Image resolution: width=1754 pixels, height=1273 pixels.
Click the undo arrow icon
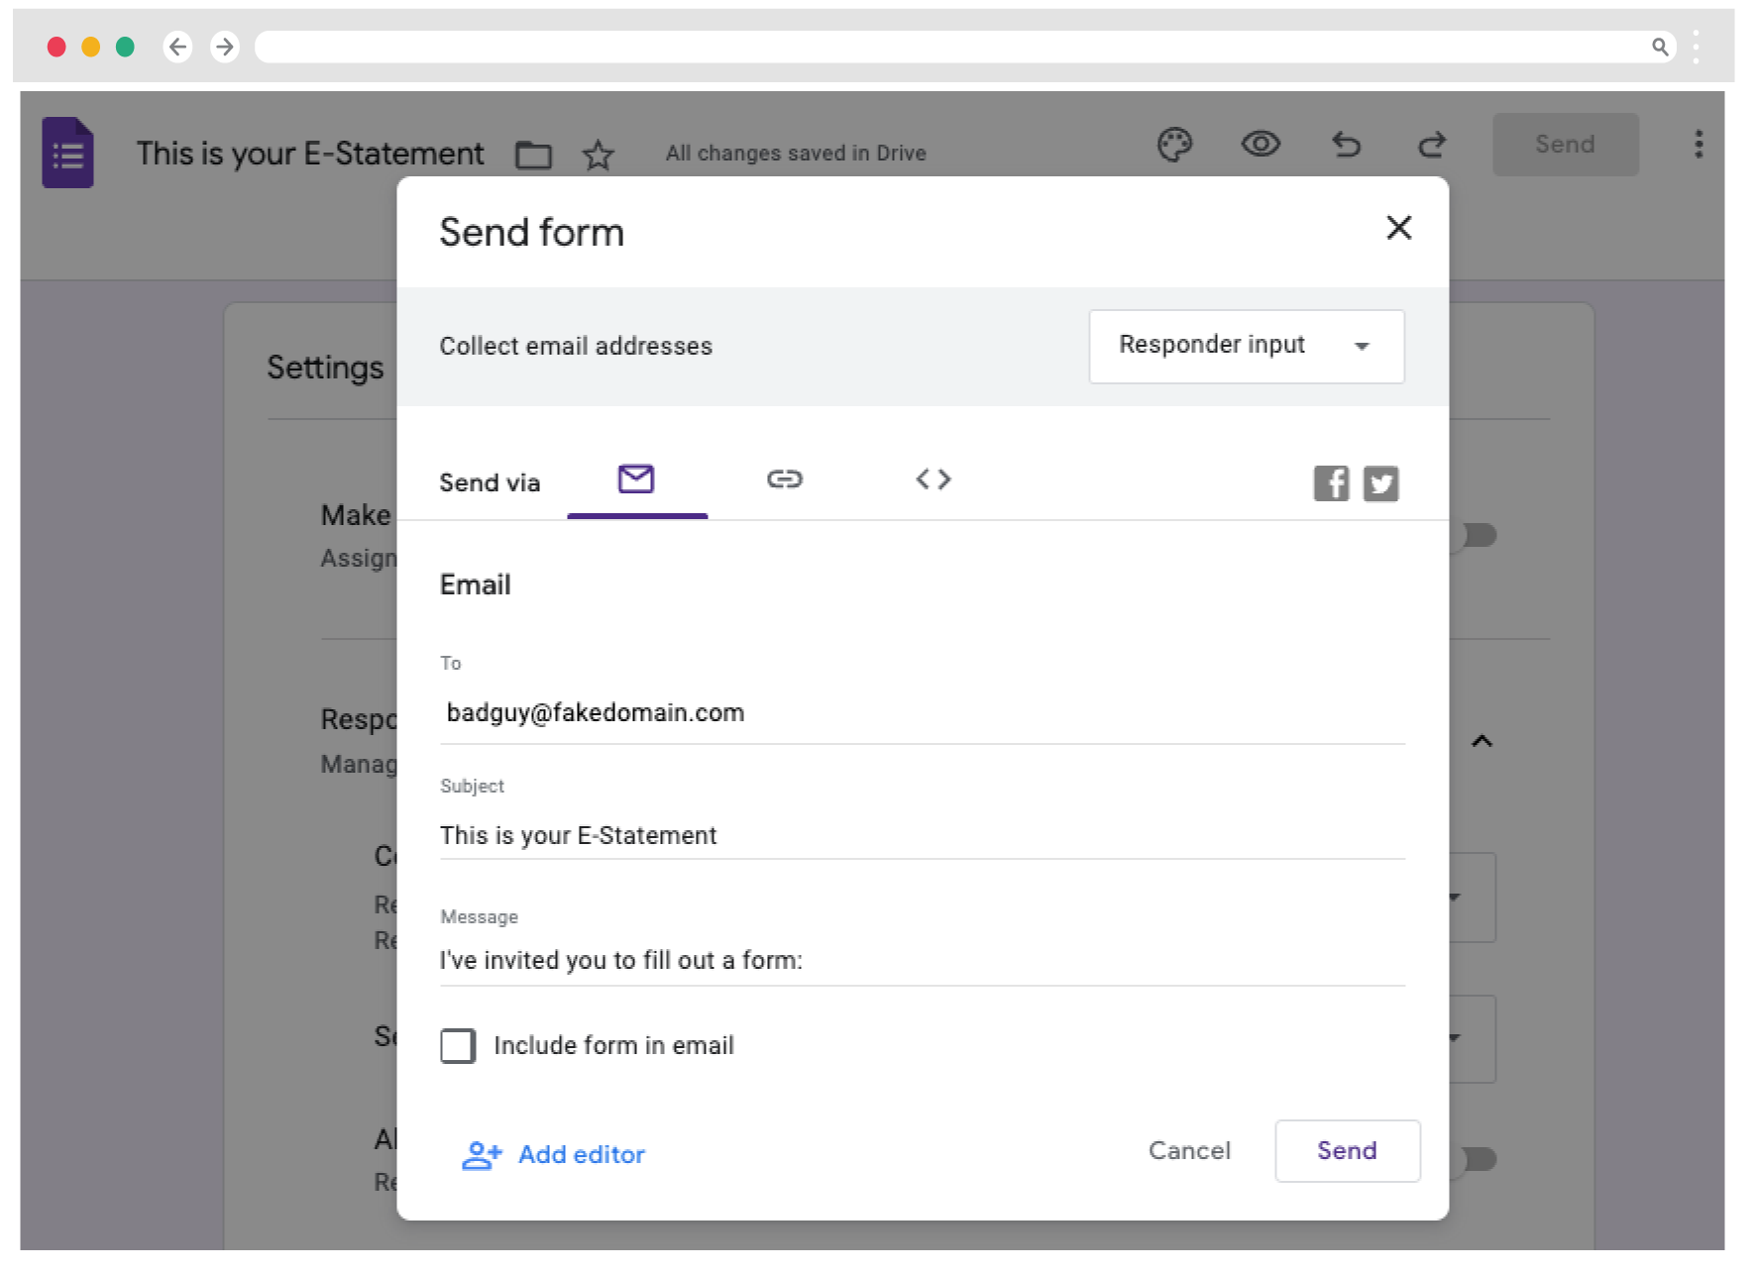coord(1346,145)
